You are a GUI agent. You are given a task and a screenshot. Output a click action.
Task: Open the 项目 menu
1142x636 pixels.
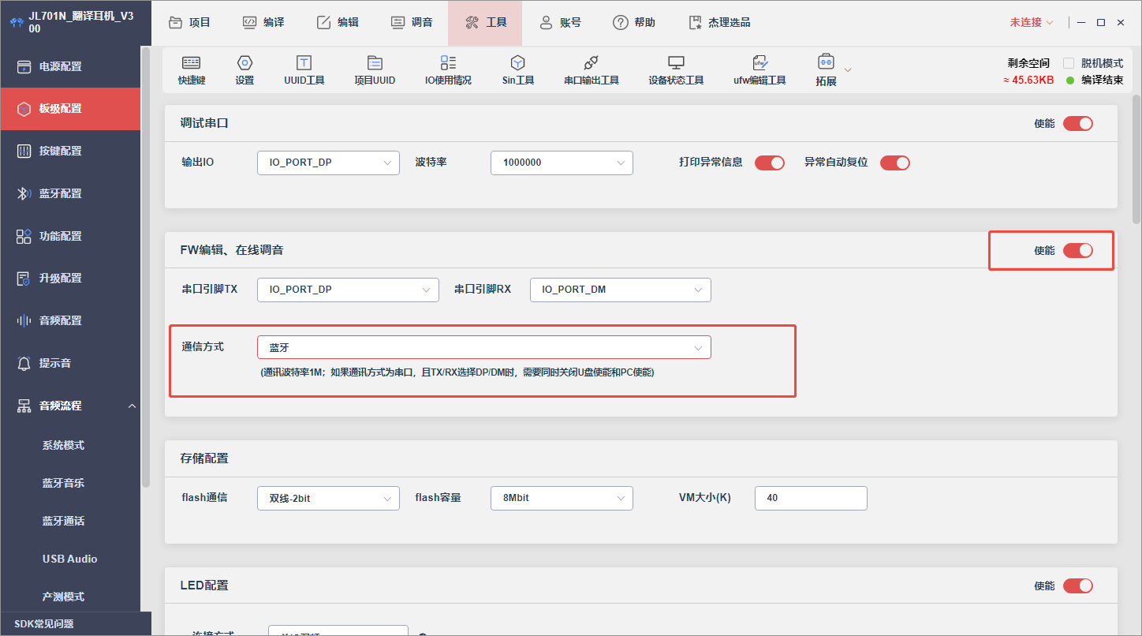point(190,22)
